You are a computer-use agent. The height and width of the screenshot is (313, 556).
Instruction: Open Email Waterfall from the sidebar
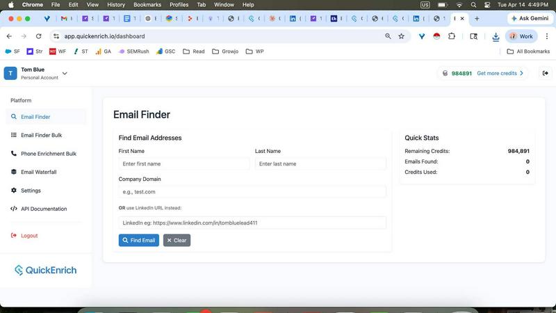click(x=38, y=172)
